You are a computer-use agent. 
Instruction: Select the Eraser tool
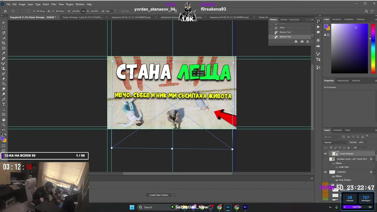tap(4, 79)
